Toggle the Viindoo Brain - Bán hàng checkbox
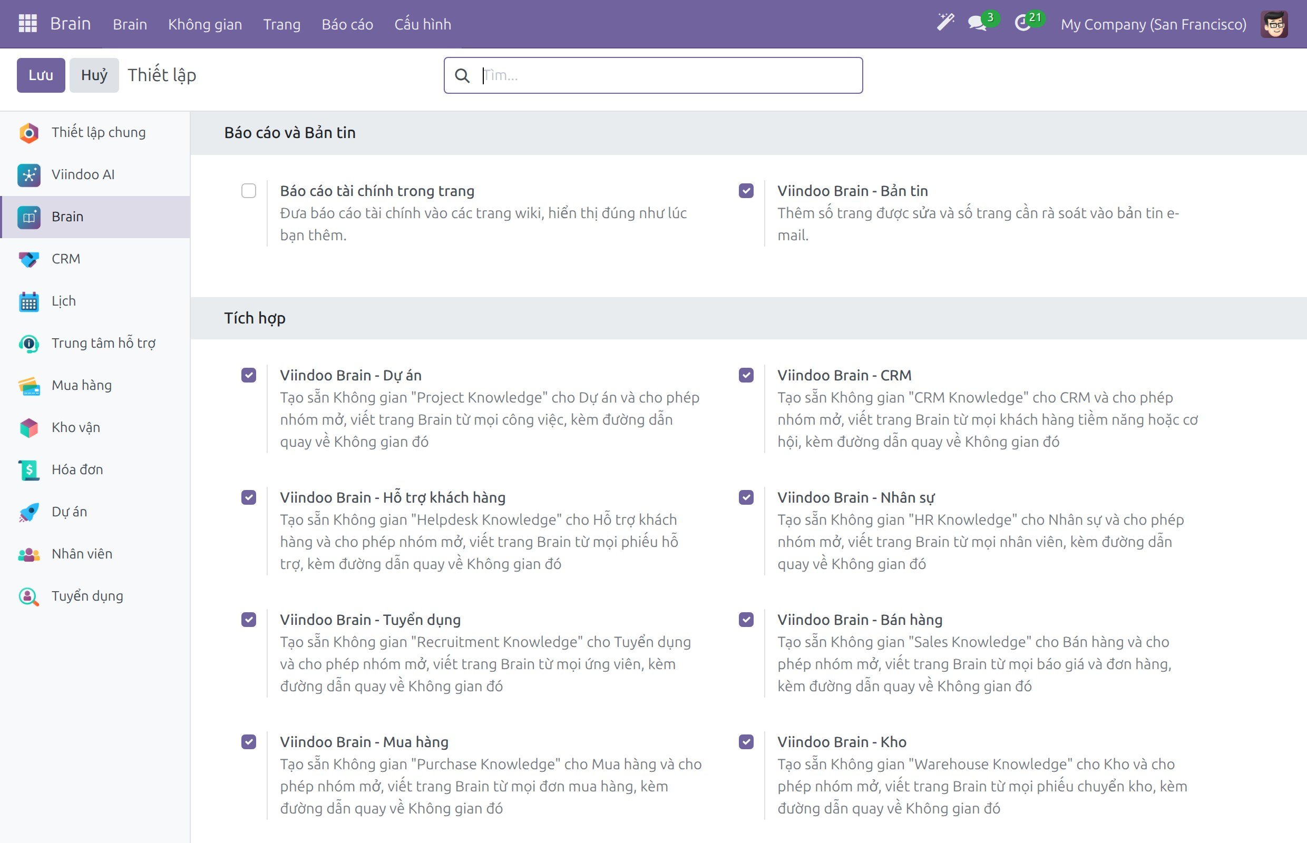The height and width of the screenshot is (843, 1307). point(746,619)
